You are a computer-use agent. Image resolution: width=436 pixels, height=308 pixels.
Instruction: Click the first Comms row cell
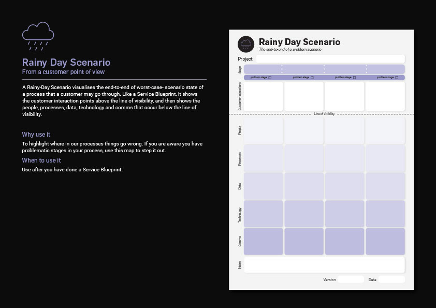264,241
